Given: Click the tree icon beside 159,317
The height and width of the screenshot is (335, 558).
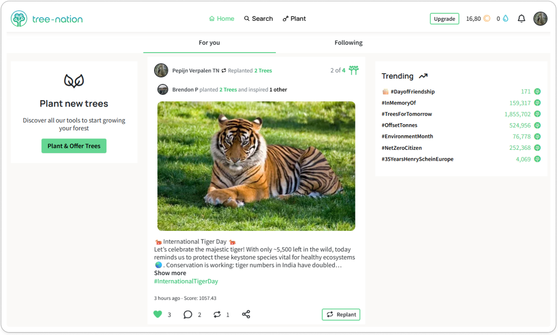Looking at the screenshot, I should (537, 103).
